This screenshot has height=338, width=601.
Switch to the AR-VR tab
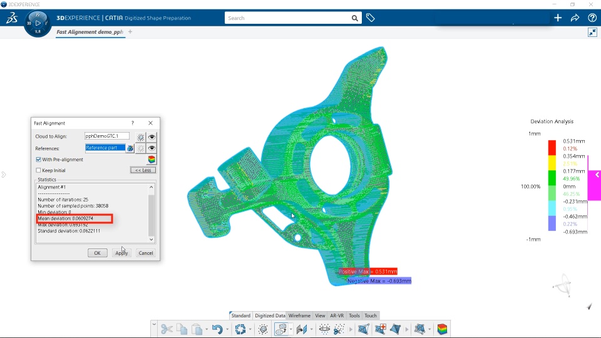click(x=337, y=315)
